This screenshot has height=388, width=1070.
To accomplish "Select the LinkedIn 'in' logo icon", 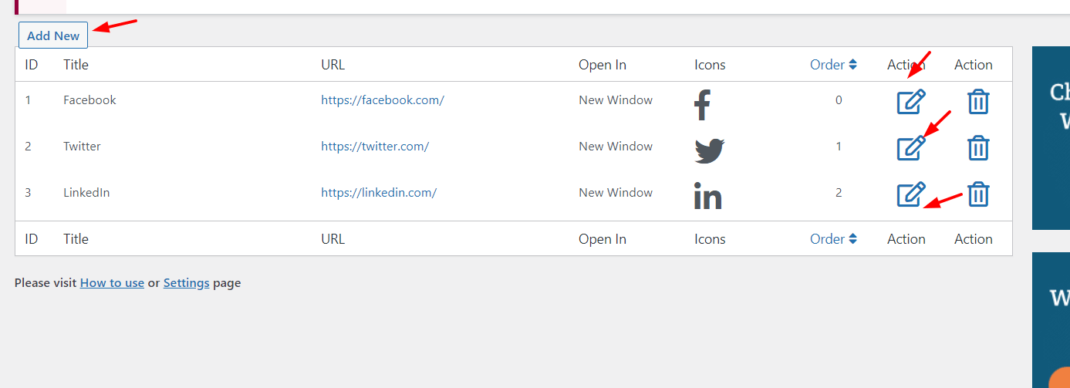I will tap(707, 196).
